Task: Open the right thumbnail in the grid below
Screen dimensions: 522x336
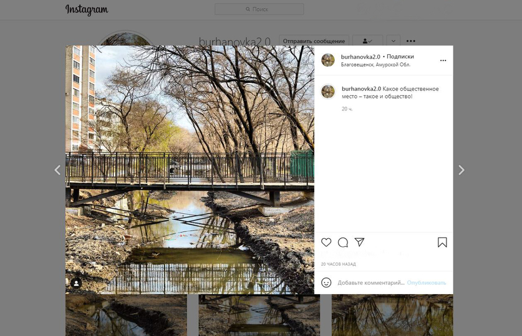Action: [392, 315]
